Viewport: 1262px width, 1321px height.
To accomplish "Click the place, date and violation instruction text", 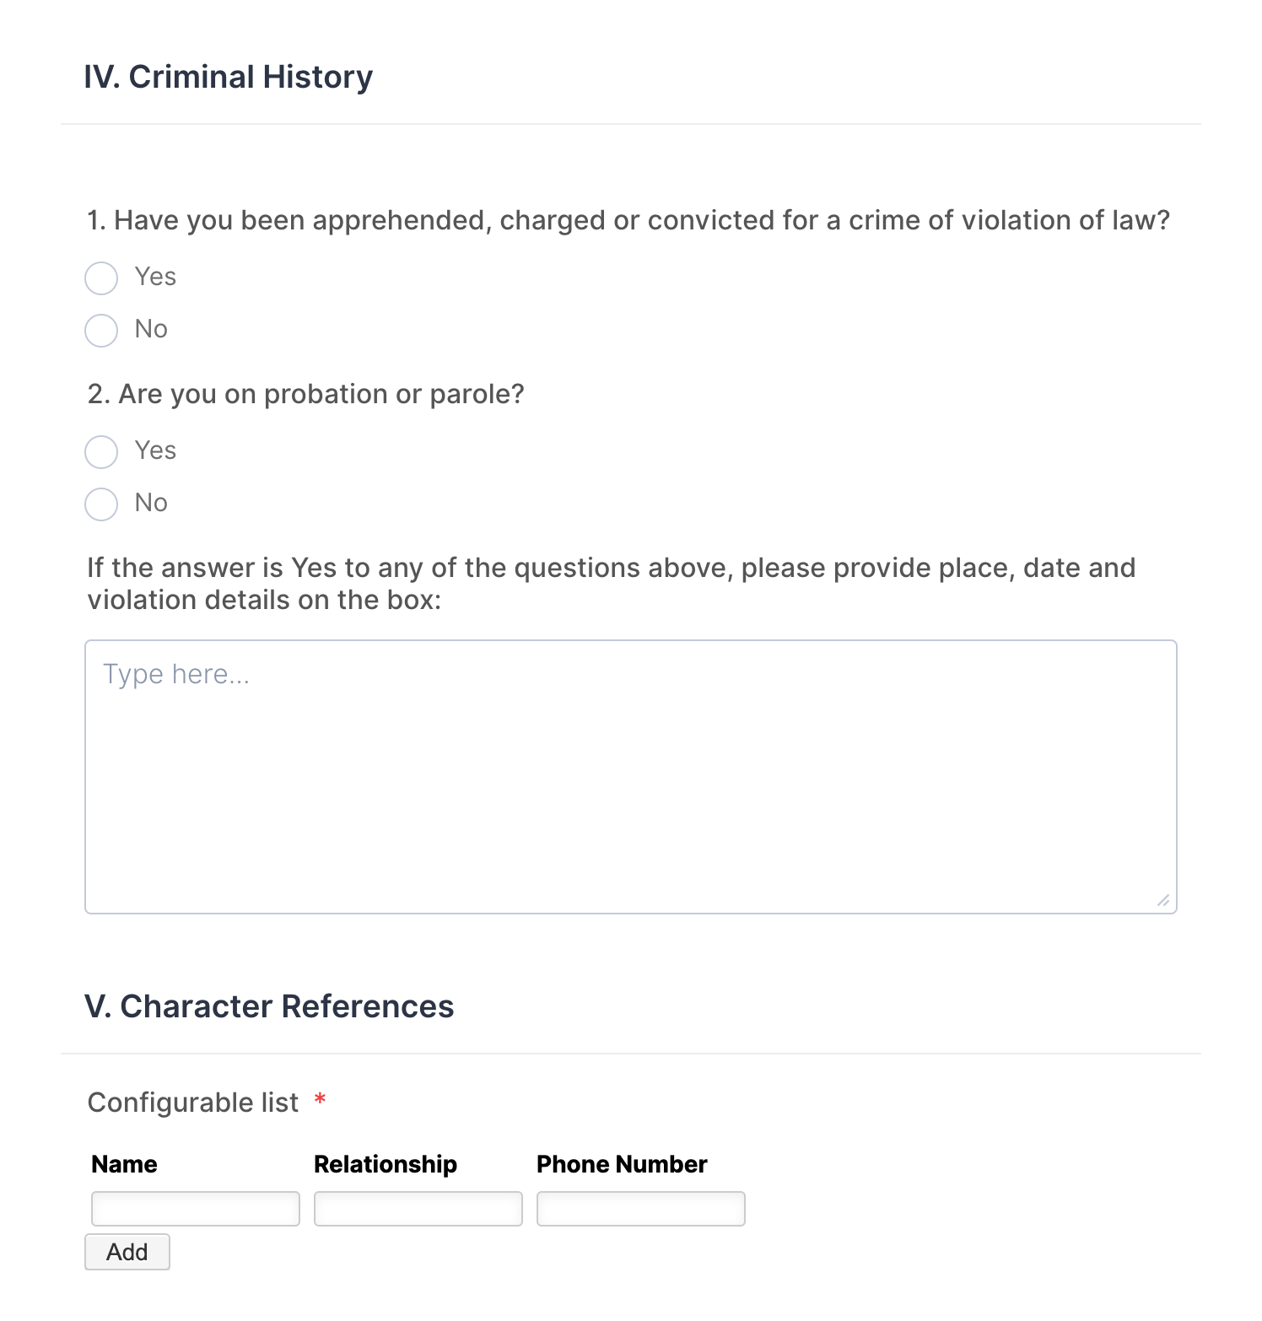I will point(611,584).
